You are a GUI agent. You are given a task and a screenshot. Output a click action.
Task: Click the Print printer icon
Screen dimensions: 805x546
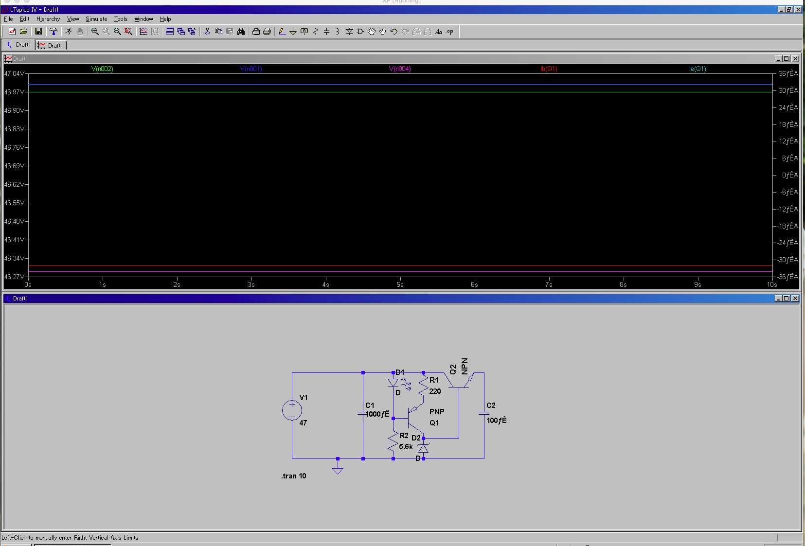click(267, 32)
